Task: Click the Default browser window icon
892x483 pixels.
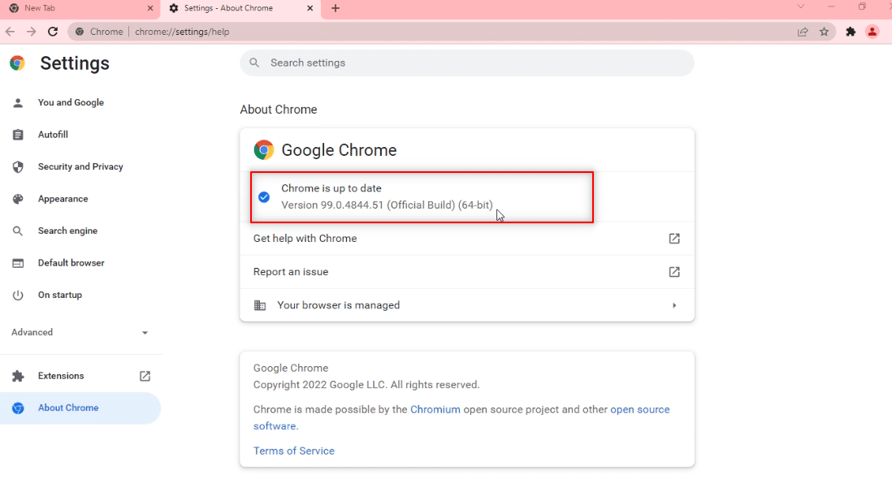Action: click(18, 263)
